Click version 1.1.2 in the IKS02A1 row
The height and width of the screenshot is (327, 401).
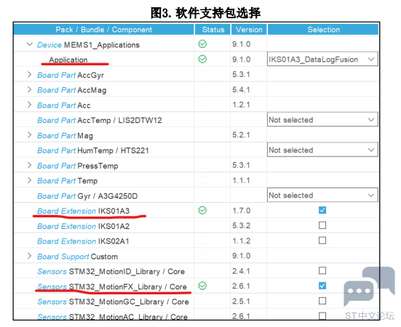click(241, 241)
